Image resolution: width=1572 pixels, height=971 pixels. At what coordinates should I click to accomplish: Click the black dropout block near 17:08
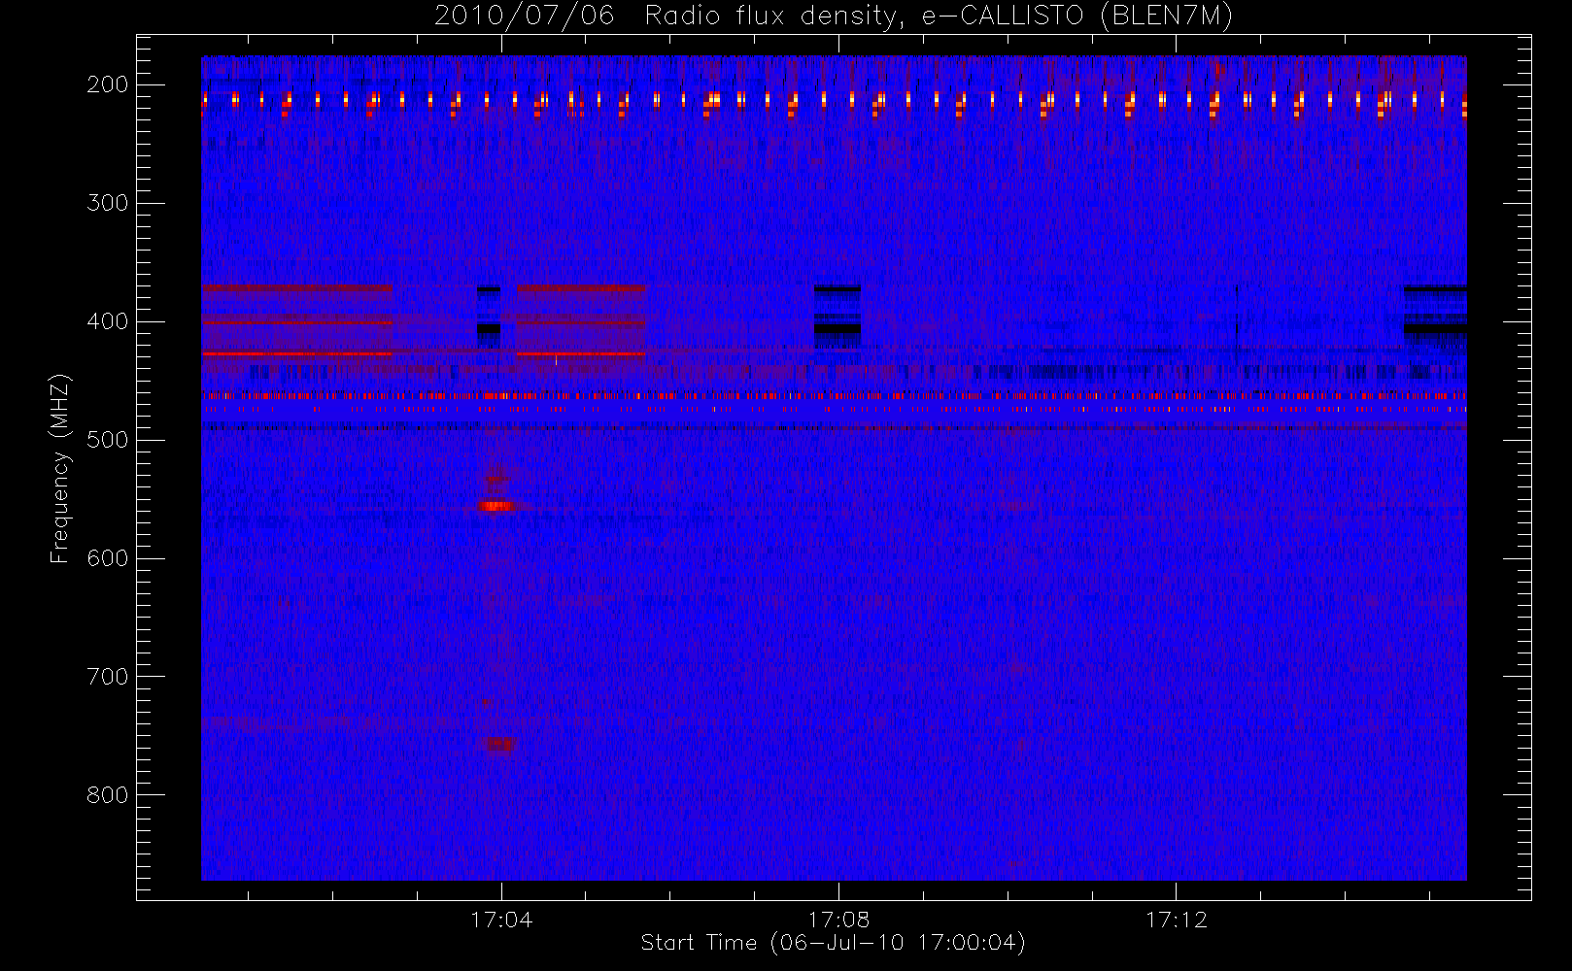click(x=837, y=317)
